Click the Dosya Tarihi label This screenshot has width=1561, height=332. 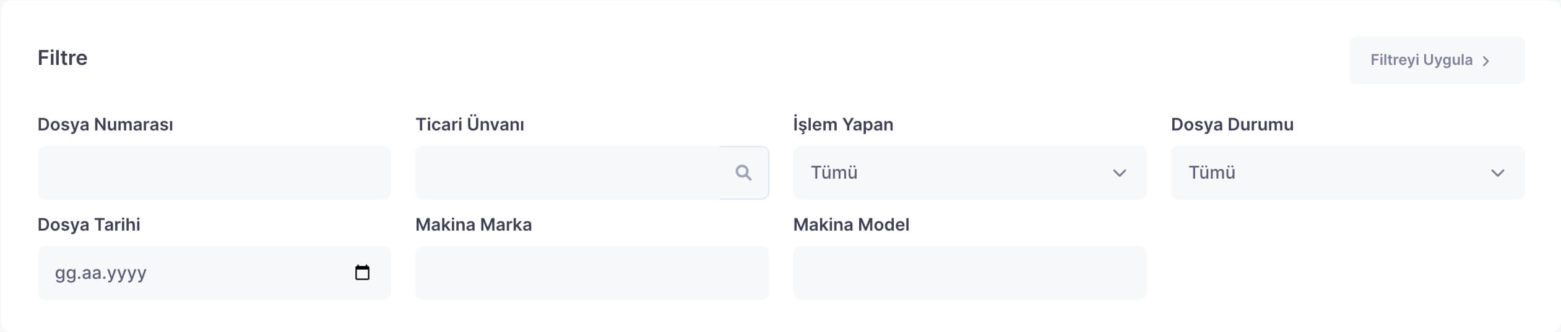[x=89, y=224]
